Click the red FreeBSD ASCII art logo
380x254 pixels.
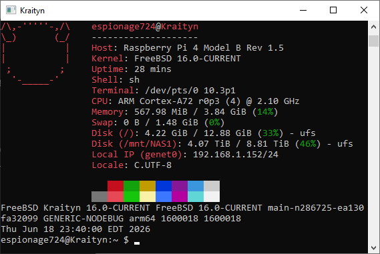coord(35,53)
